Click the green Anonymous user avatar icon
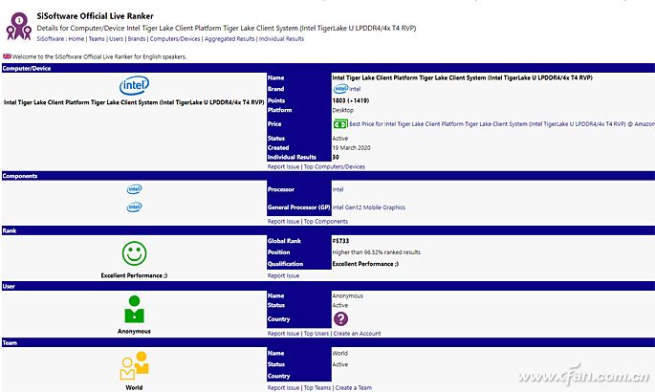 (x=134, y=310)
